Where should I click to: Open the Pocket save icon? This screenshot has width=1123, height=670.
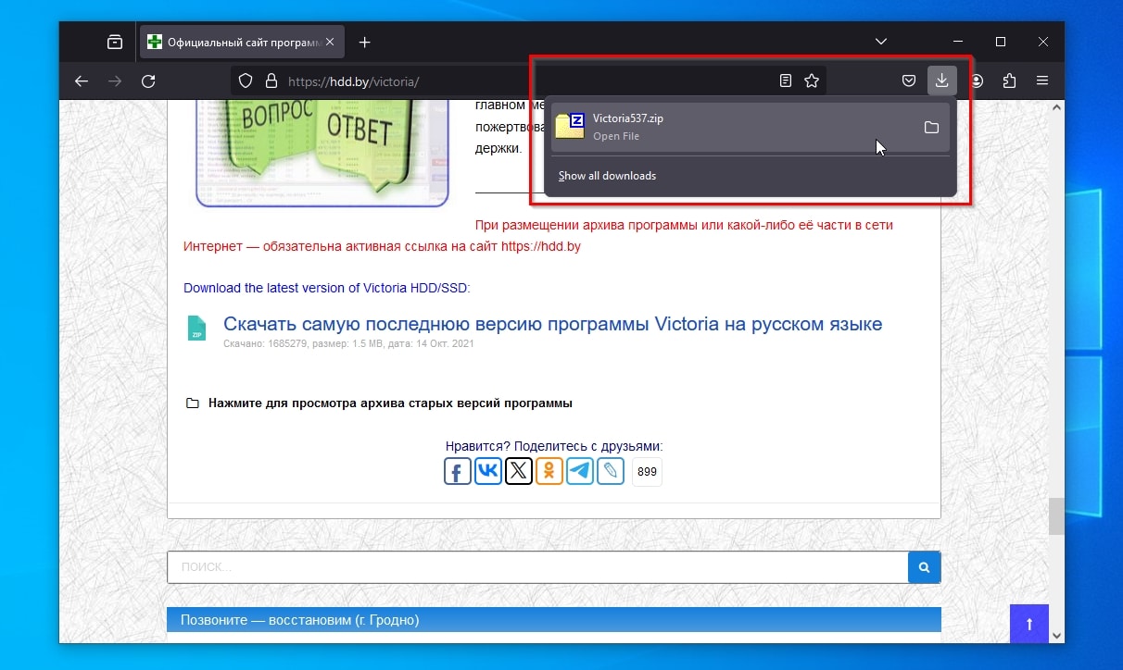pyautogui.click(x=910, y=81)
